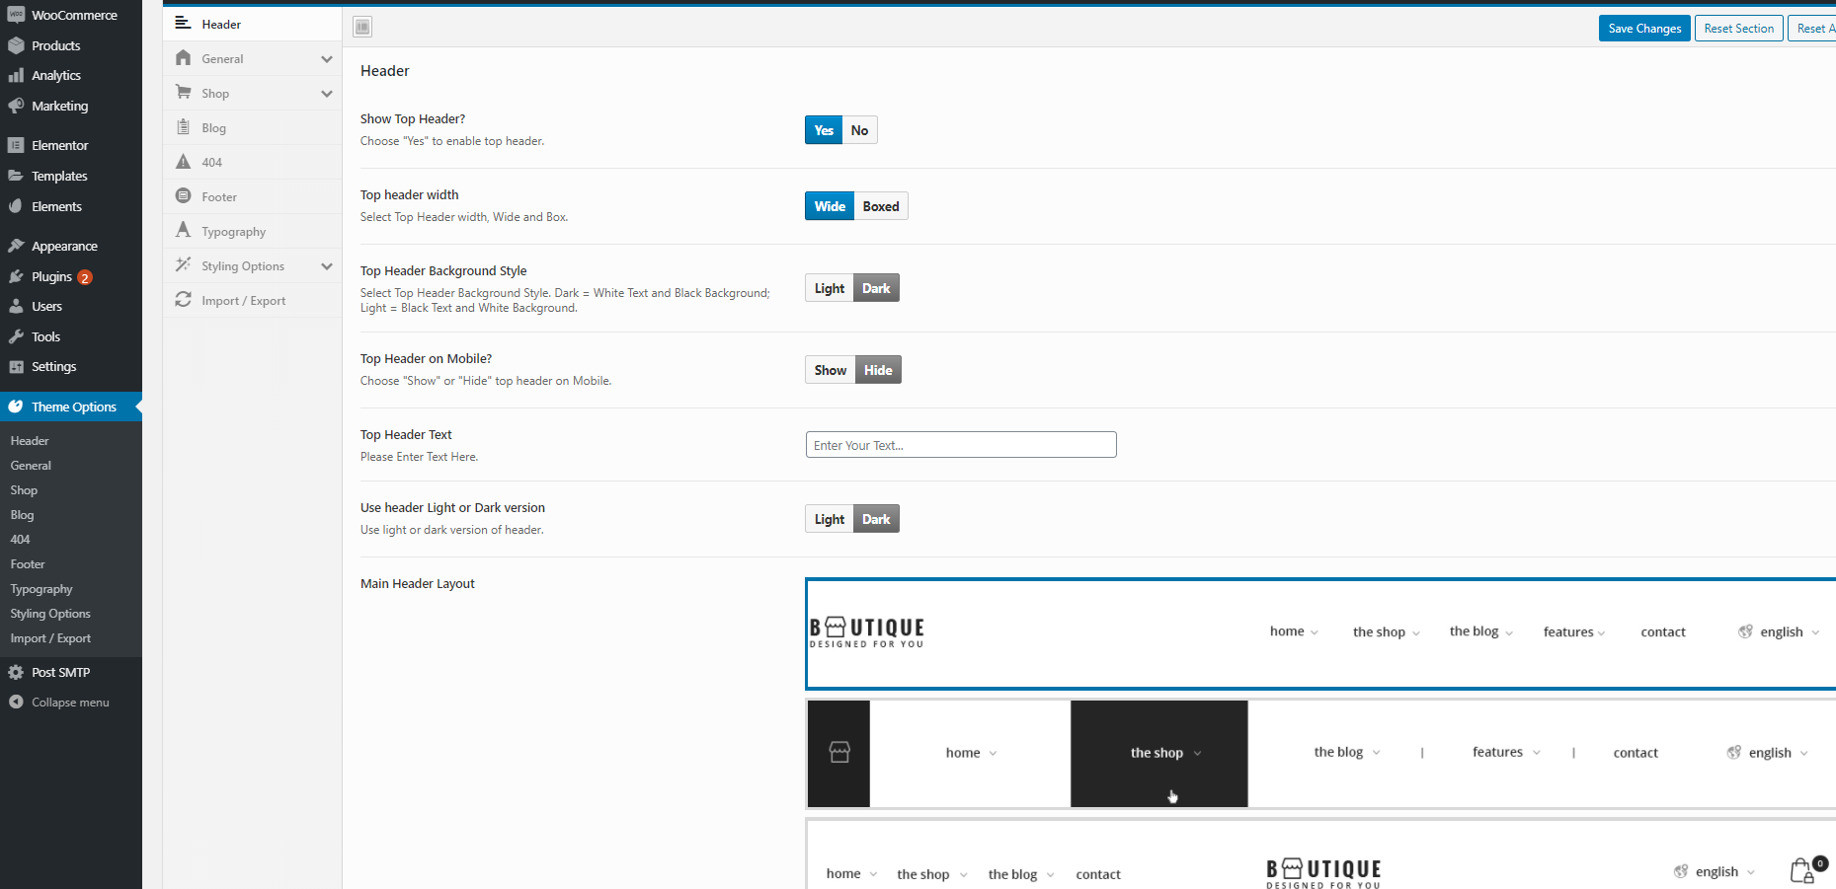Image resolution: width=1836 pixels, height=889 pixels.
Task: Open the Import / Export options section
Action: [x=252, y=300]
